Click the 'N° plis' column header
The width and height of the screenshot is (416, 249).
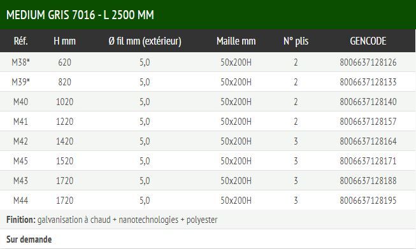(x=296, y=41)
